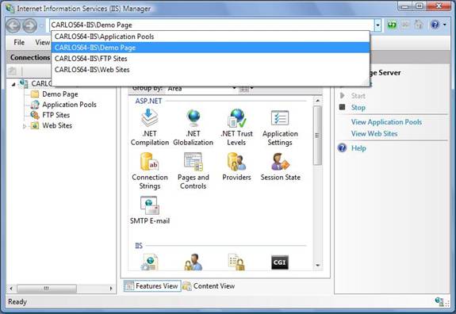Open the Pages and Controls feature
Screen dimensions: 456x314
click(x=193, y=171)
